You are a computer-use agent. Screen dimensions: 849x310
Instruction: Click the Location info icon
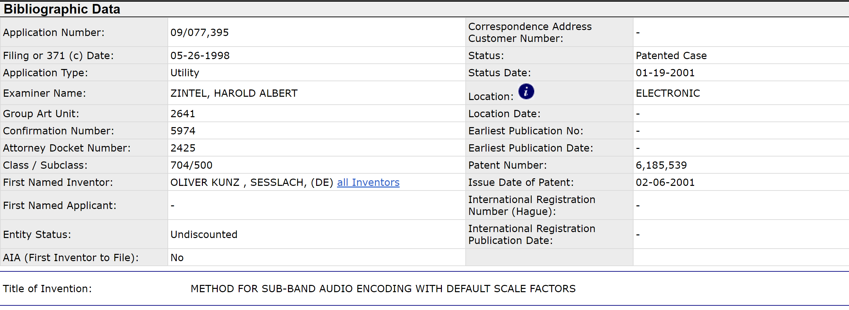tap(526, 91)
